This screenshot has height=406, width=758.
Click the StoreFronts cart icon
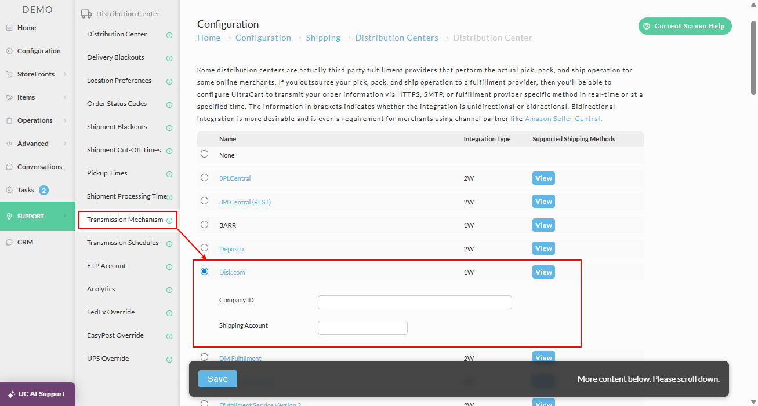tap(9, 74)
